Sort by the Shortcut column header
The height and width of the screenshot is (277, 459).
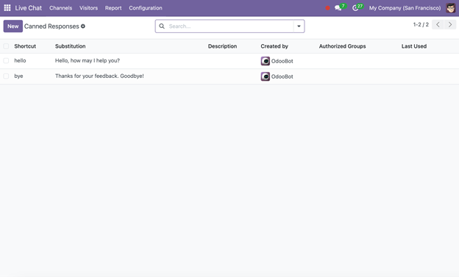25,46
